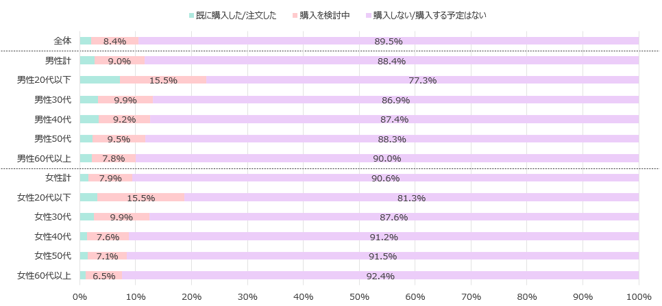The width and height of the screenshot is (662, 306).
Task: Click the 15.5% pink segment for 男性20代以下
Action: (x=163, y=80)
